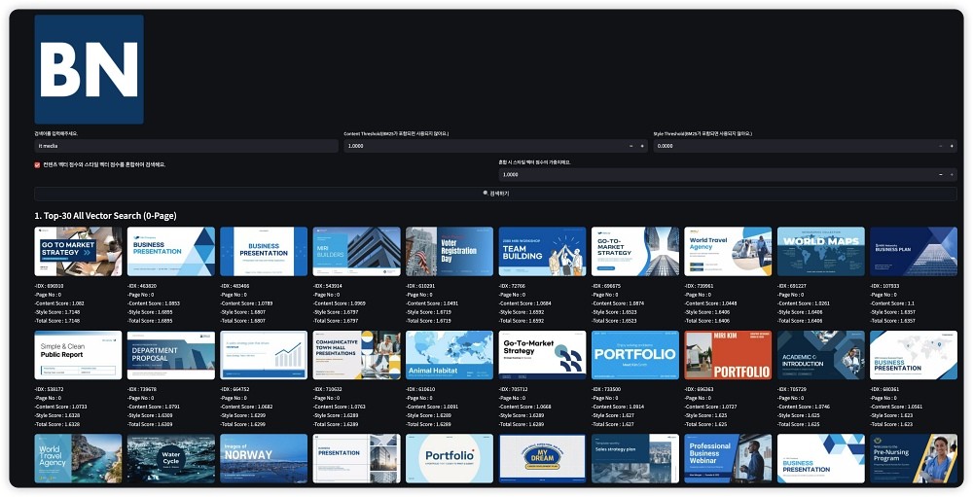The width and height of the screenshot is (973, 497).
Task: Click the Style Threshold number field
Action: coord(793,146)
